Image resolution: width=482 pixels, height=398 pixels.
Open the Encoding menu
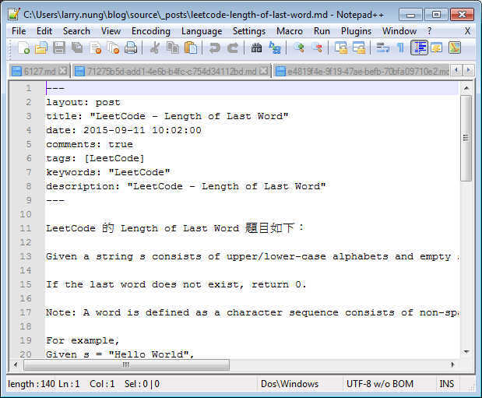pos(150,31)
